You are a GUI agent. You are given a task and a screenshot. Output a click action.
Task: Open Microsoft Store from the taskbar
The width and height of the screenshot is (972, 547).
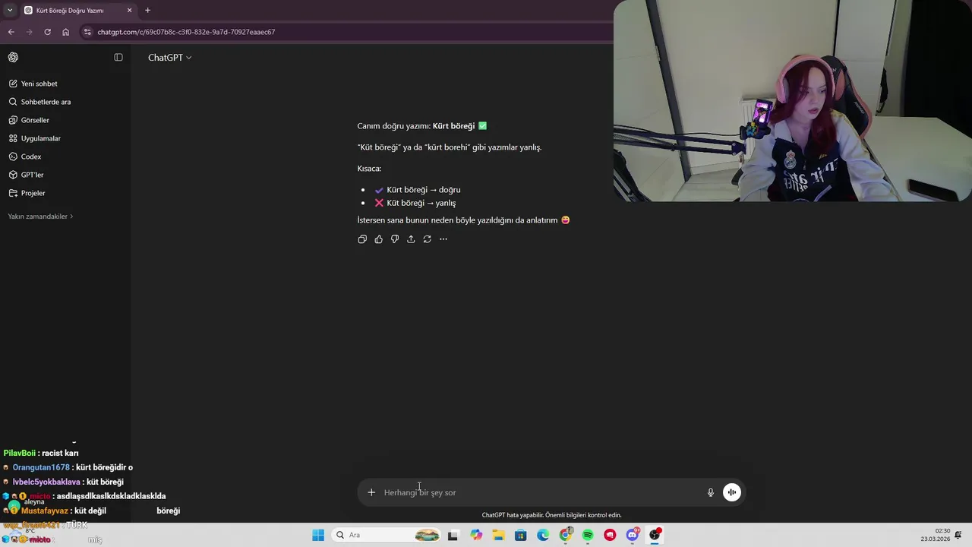tap(520, 536)
